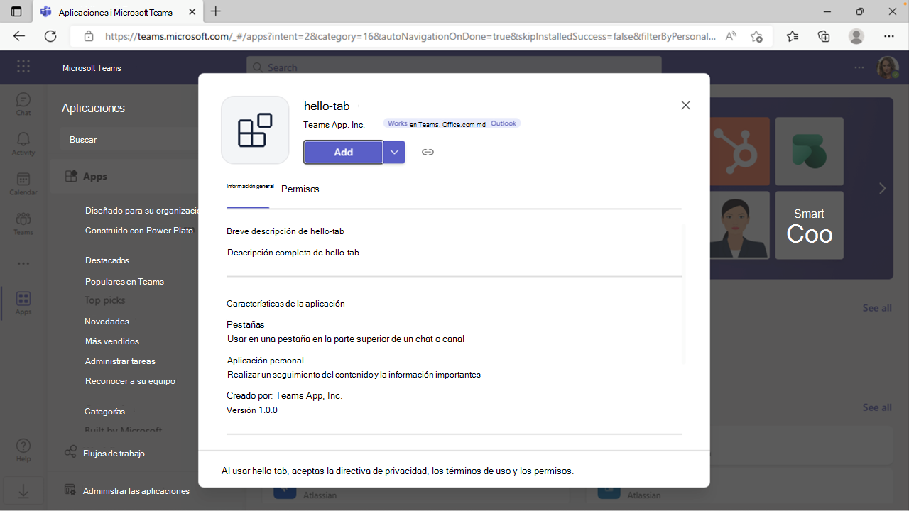This screenshot has width=909, height=511.
Task: Open Teams in the left rail
Action: click(23, 223)
